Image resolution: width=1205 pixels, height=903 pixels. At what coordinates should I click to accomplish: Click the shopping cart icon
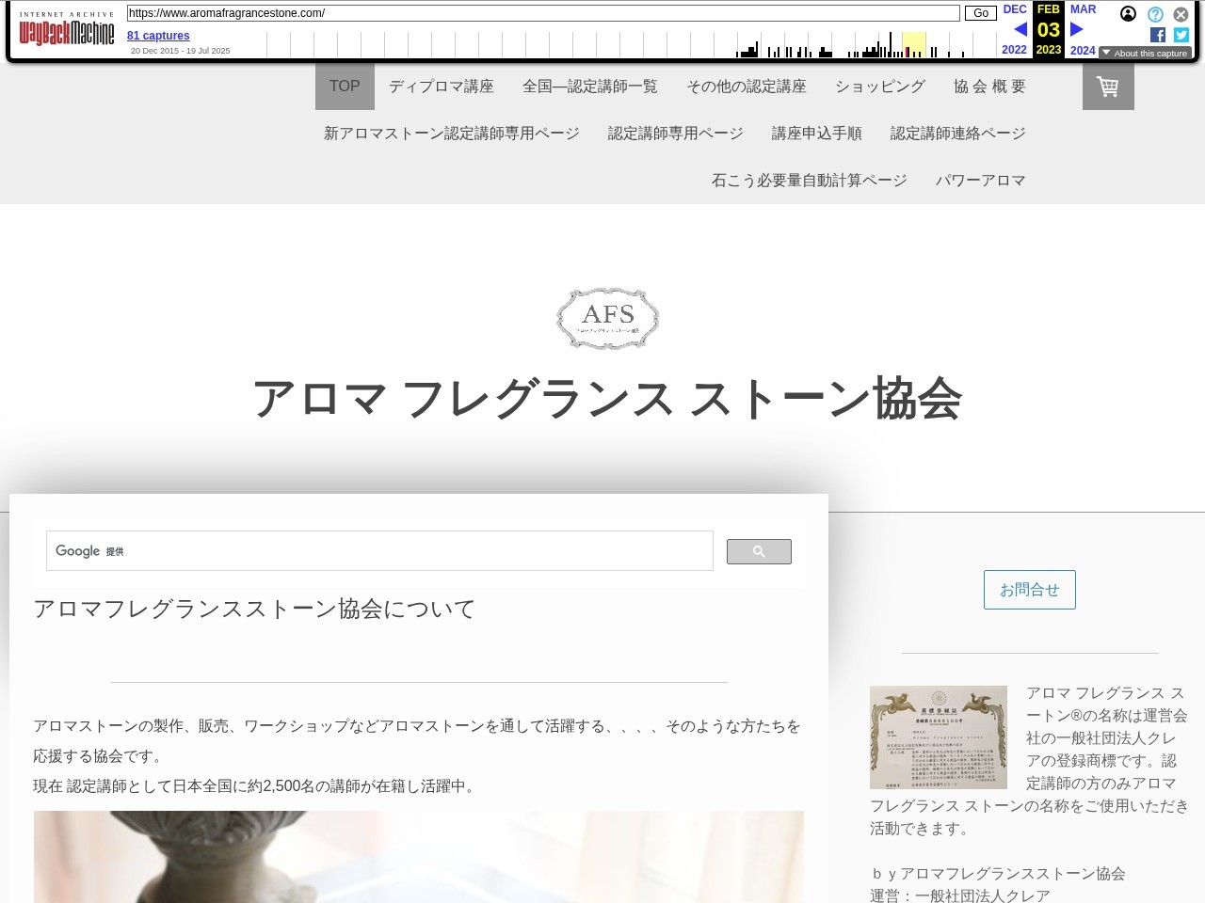pos(1107,87)
